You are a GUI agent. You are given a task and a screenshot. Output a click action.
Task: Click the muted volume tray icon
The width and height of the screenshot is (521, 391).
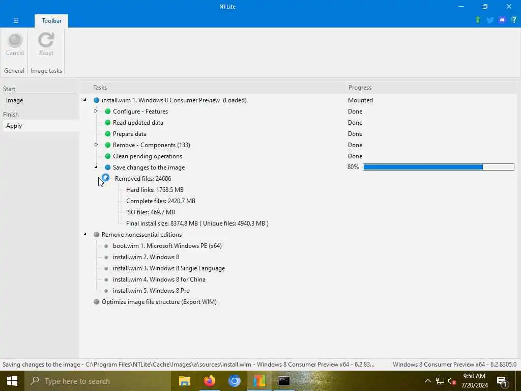tap(452, 381)
